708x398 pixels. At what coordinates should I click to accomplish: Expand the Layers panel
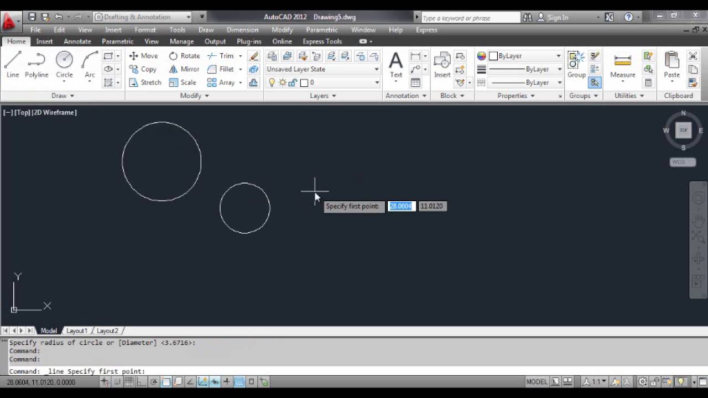pos(323,96)
